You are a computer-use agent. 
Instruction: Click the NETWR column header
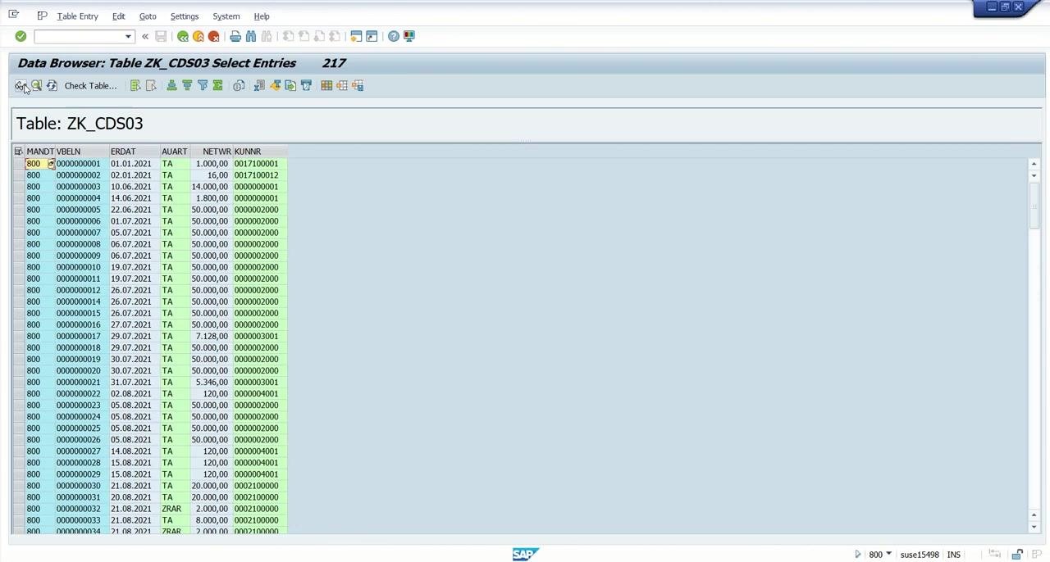[210, 152]
